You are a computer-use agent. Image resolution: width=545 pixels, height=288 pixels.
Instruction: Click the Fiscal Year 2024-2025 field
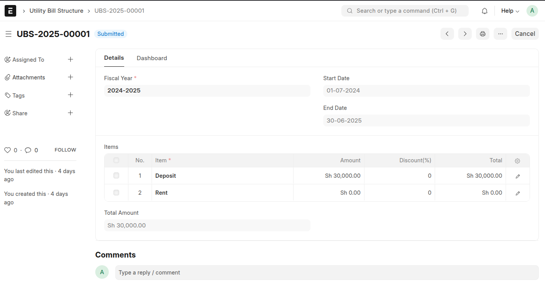coord(207,91)
